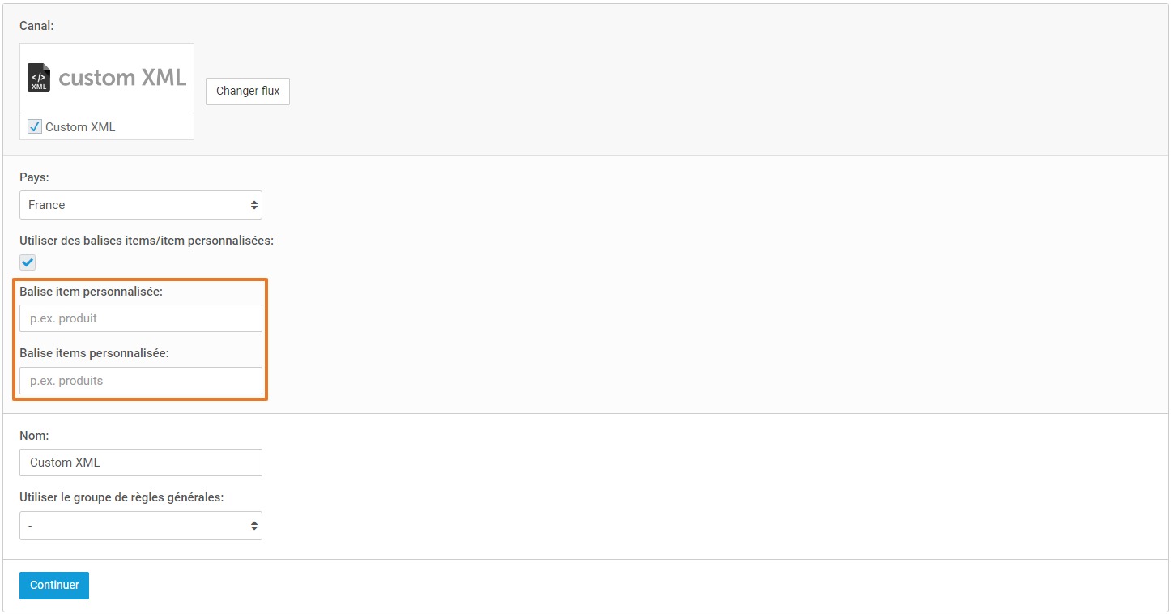Click the black XML file icon
Image resolution: width=1171 pixels, height=614 pixels.
(39, 78)
